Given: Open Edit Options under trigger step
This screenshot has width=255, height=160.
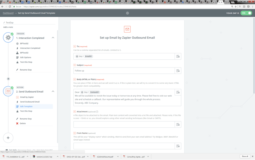Looking at the screenshot, I should tap(25, 57).
